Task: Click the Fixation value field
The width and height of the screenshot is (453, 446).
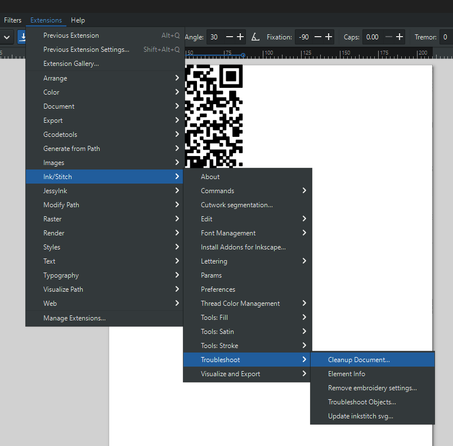Action: pyautogui.click(x=304, y=37)
